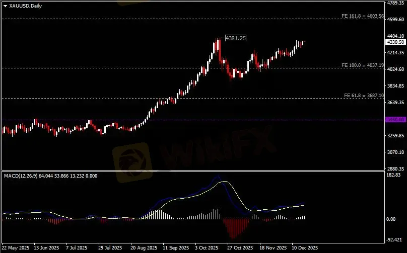Click the current price tag 4338.50
407x253 pixels.
395,42
